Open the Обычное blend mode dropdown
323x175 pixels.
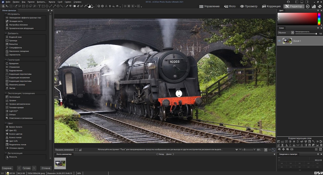pos(286,33)
